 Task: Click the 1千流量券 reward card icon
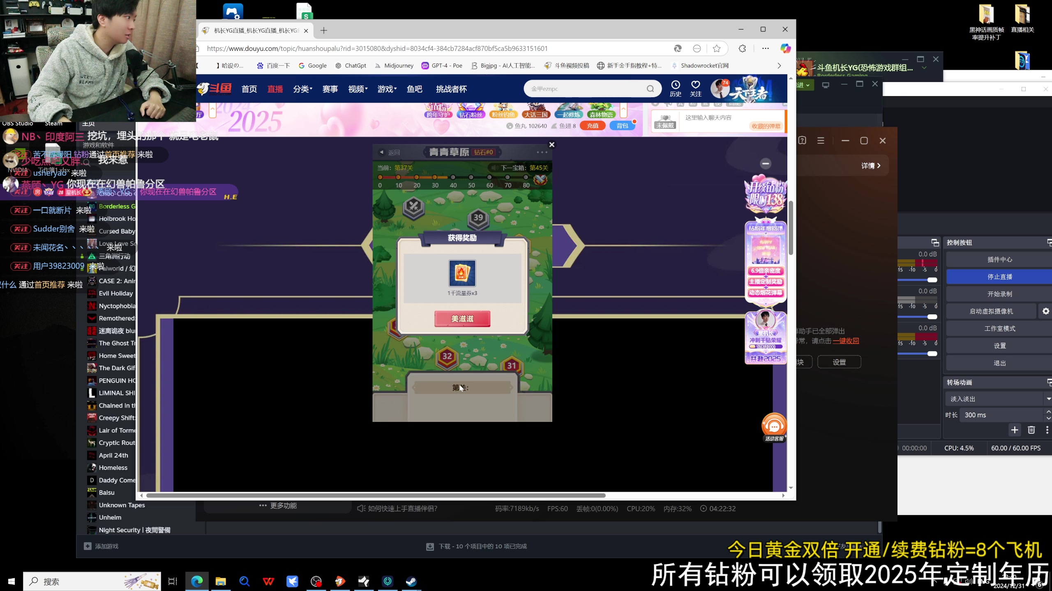click(x=462, y=273)
